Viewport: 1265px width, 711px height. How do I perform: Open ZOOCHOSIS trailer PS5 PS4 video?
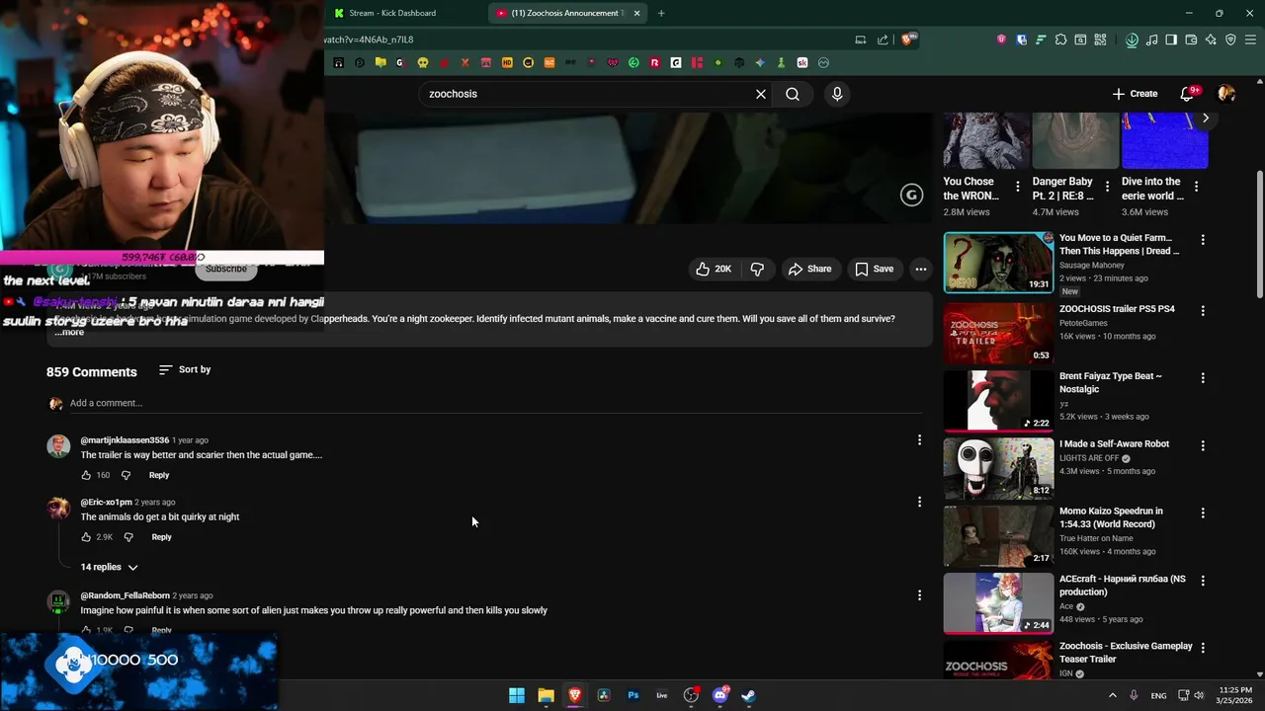(x=1117, y=309)
